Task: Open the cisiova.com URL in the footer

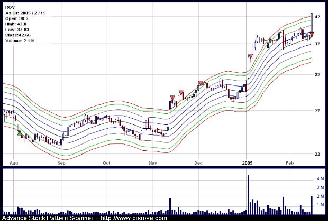Action: (134, 218)
